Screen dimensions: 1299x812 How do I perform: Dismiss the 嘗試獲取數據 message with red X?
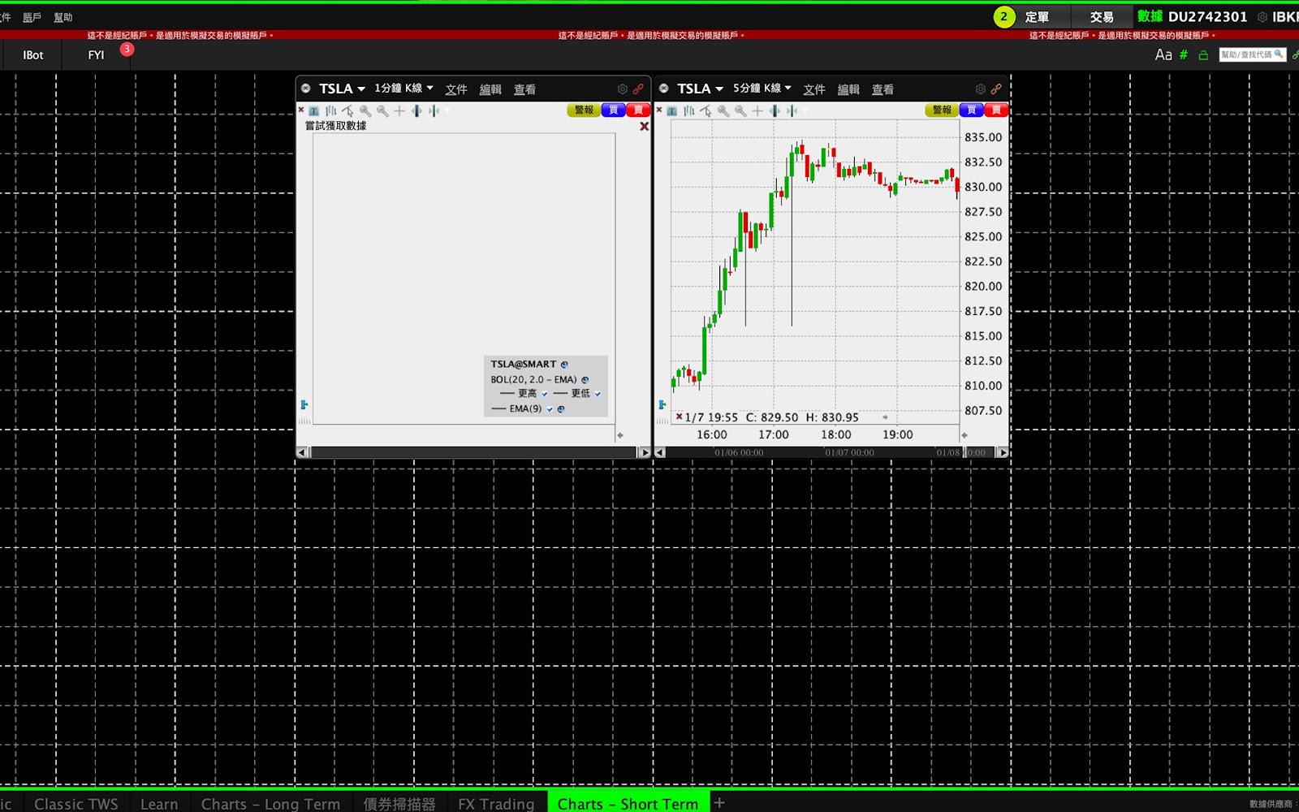coord(645,126)
